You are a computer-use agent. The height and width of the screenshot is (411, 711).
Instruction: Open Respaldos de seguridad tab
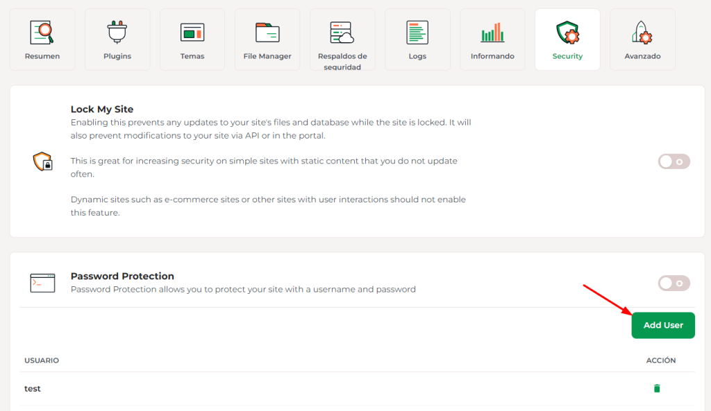tap(342, 40)
